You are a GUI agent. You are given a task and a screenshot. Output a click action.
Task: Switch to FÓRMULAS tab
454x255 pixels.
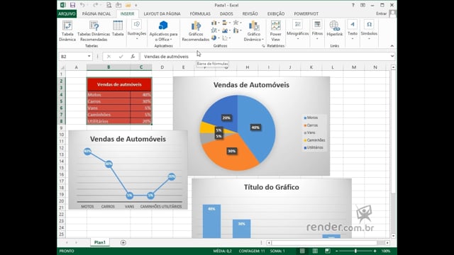click(200, 13)
